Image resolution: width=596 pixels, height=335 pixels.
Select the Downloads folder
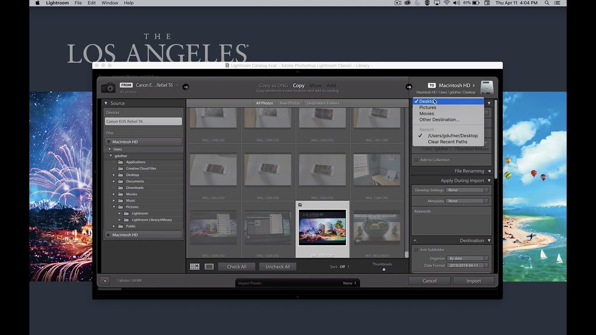(135, 188)
